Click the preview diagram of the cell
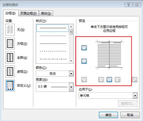The width and height of the screenshot is (143, 121). [109, 55]
